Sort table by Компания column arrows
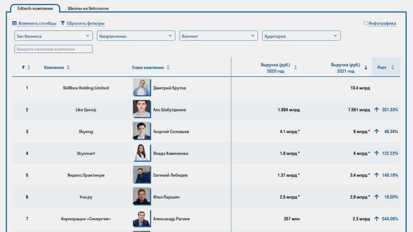The height and width of the screenshot is (232, 413). pos(68,68)
